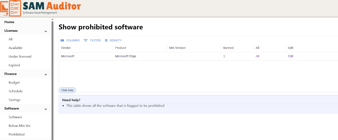Open Schedule under Finance

click(16, 91)
